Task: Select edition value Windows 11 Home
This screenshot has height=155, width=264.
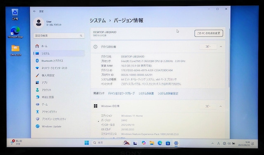Action: pos(132,116)
